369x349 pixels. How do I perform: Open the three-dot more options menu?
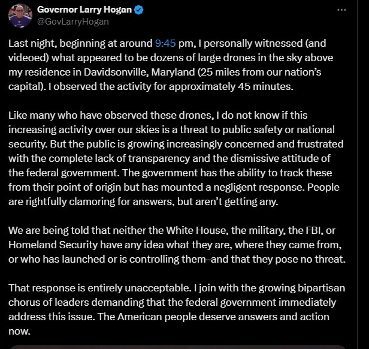(x=341, y=10)
